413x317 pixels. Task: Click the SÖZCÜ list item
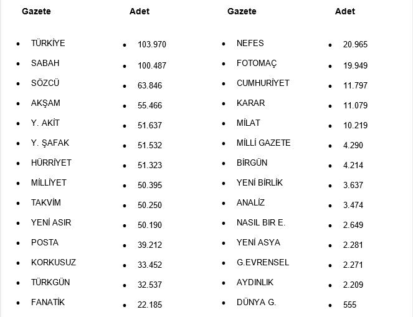45,83
